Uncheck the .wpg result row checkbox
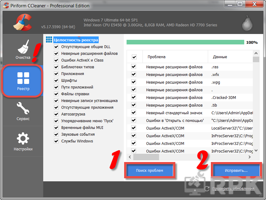This screenshot has width=266, height=200. 134,82
